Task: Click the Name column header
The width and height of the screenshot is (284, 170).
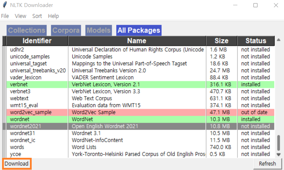Action: pos(137,41)
